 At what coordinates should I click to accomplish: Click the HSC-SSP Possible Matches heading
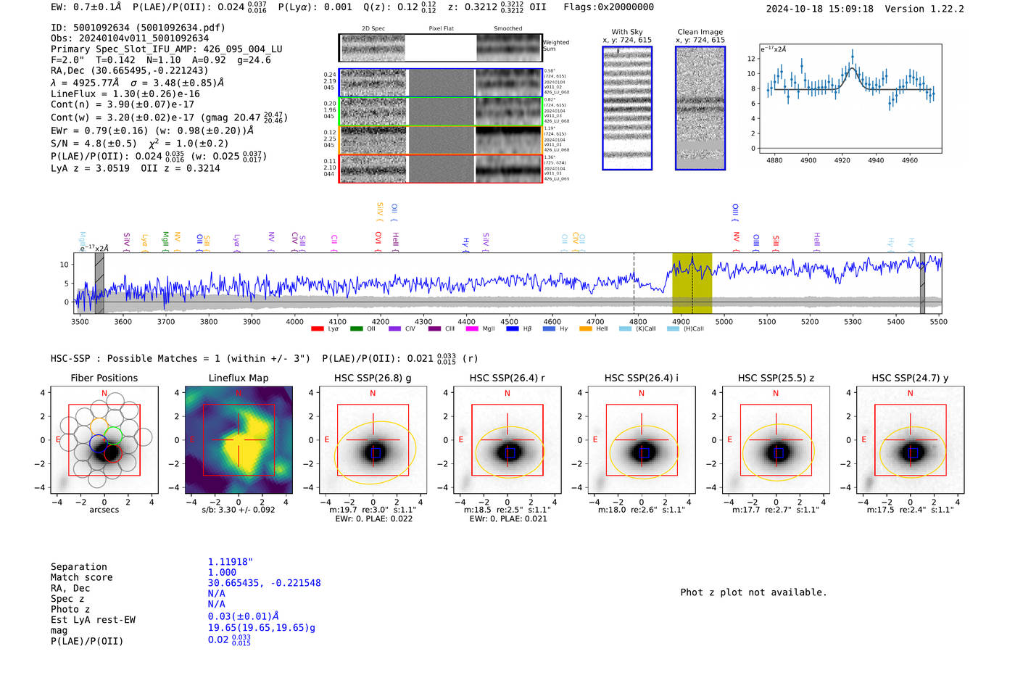tap(181, 358)
